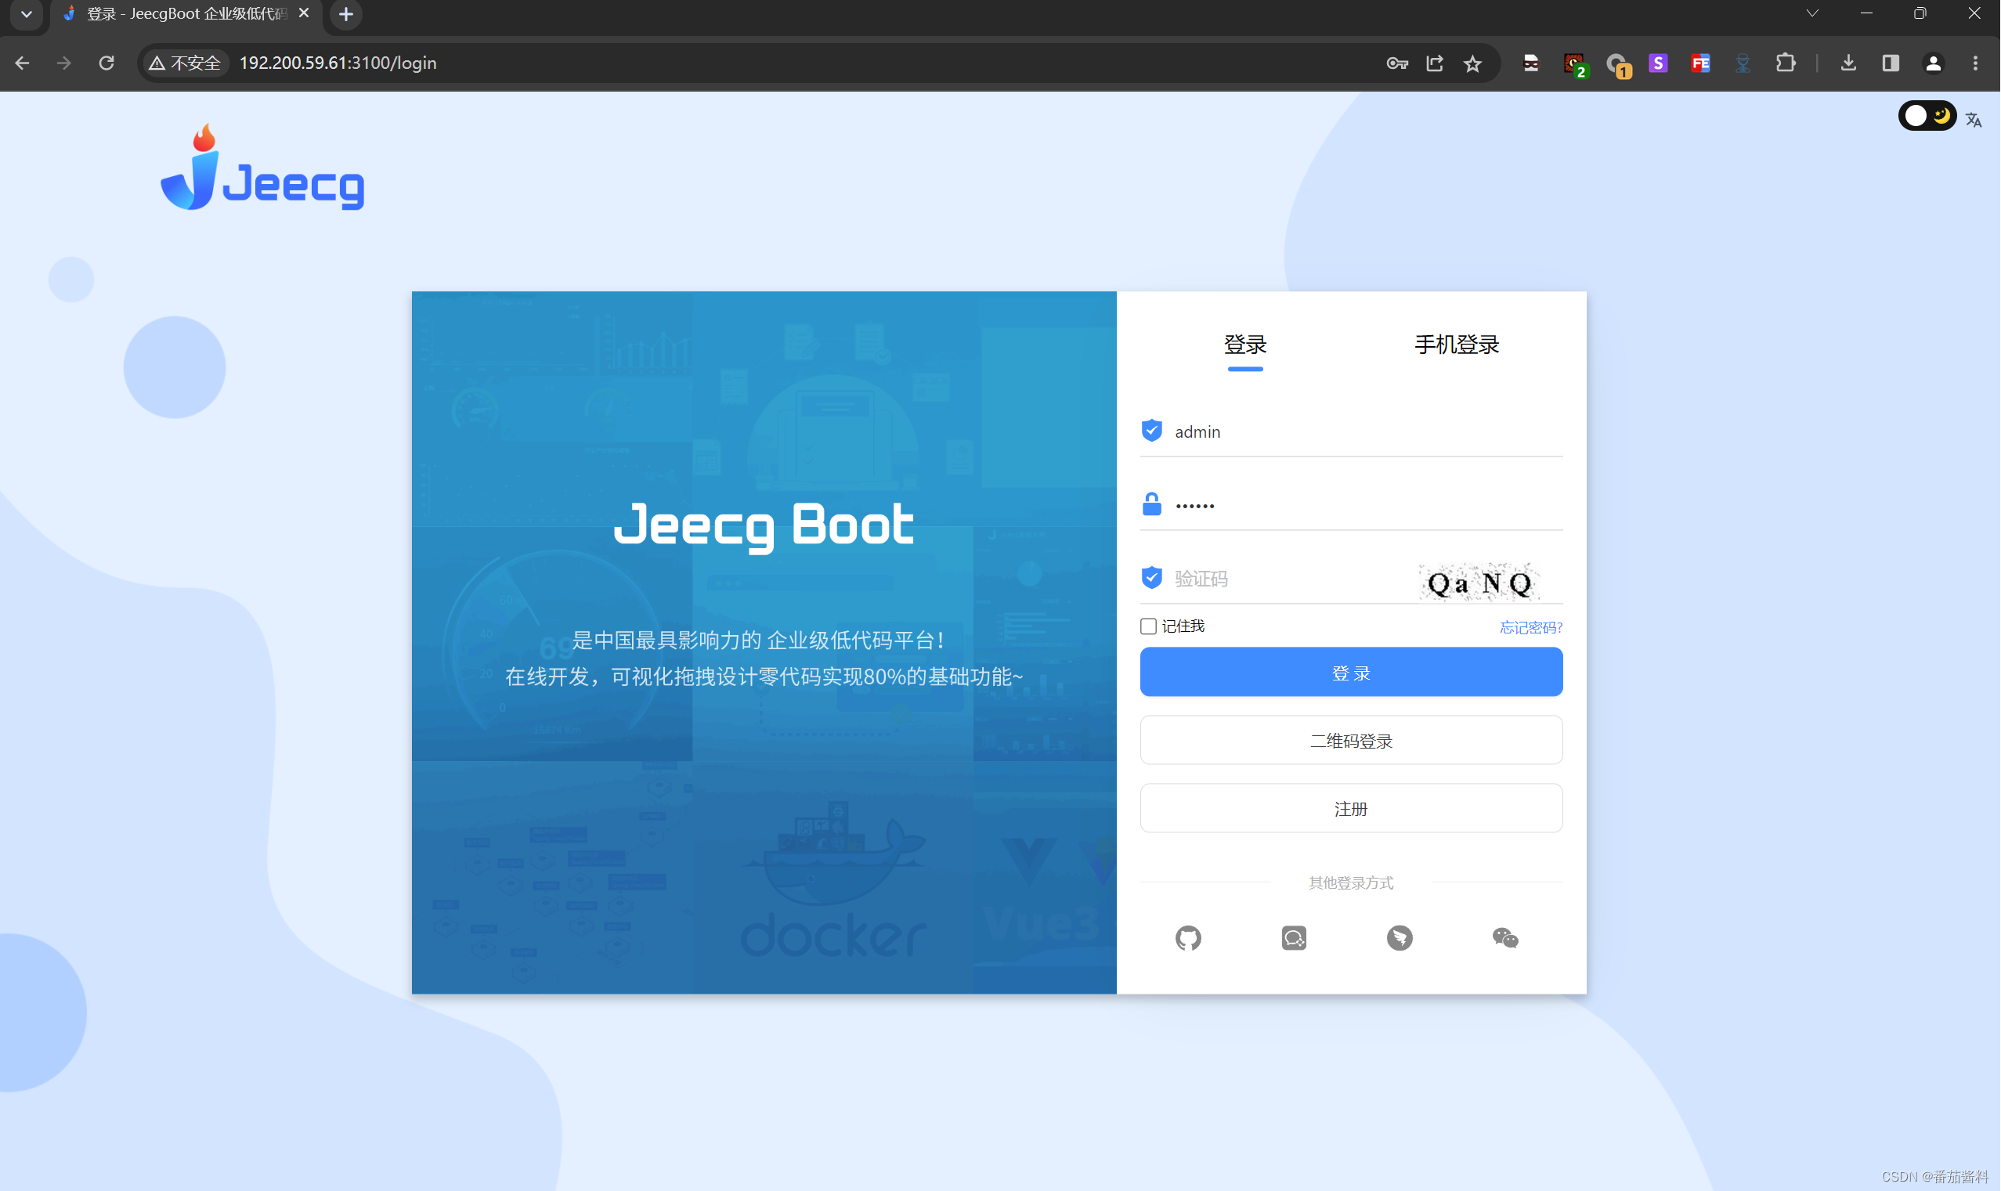Viewport: 2001px width, 1191px height.
Task: Click the WeChat Work login icon
Action: pyautogui.click(x=1294, y=937)
